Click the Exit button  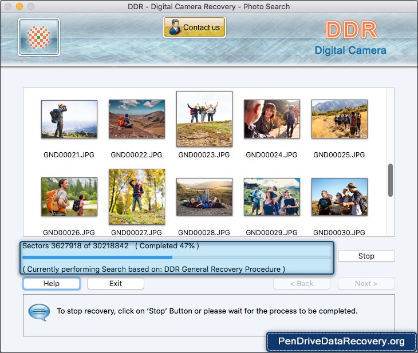tap(116, 284)
